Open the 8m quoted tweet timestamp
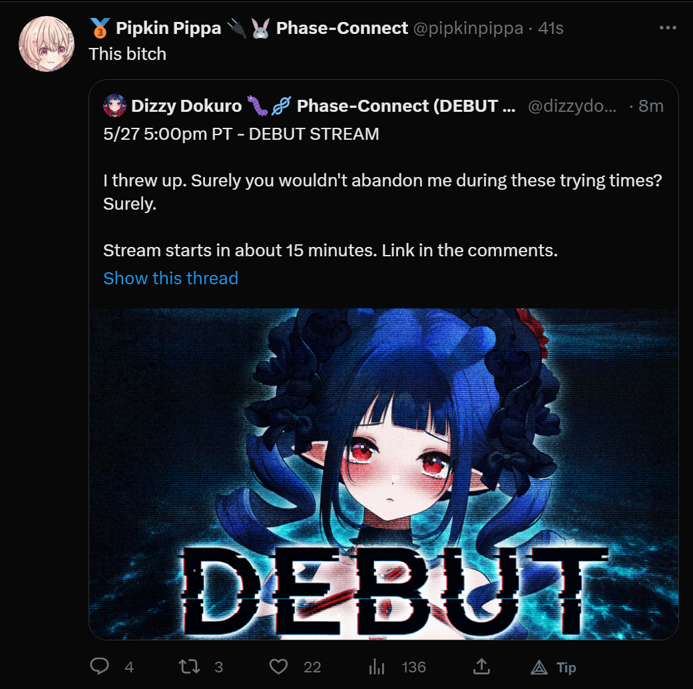Screen dimensions: 693x689 coord(651,106)
